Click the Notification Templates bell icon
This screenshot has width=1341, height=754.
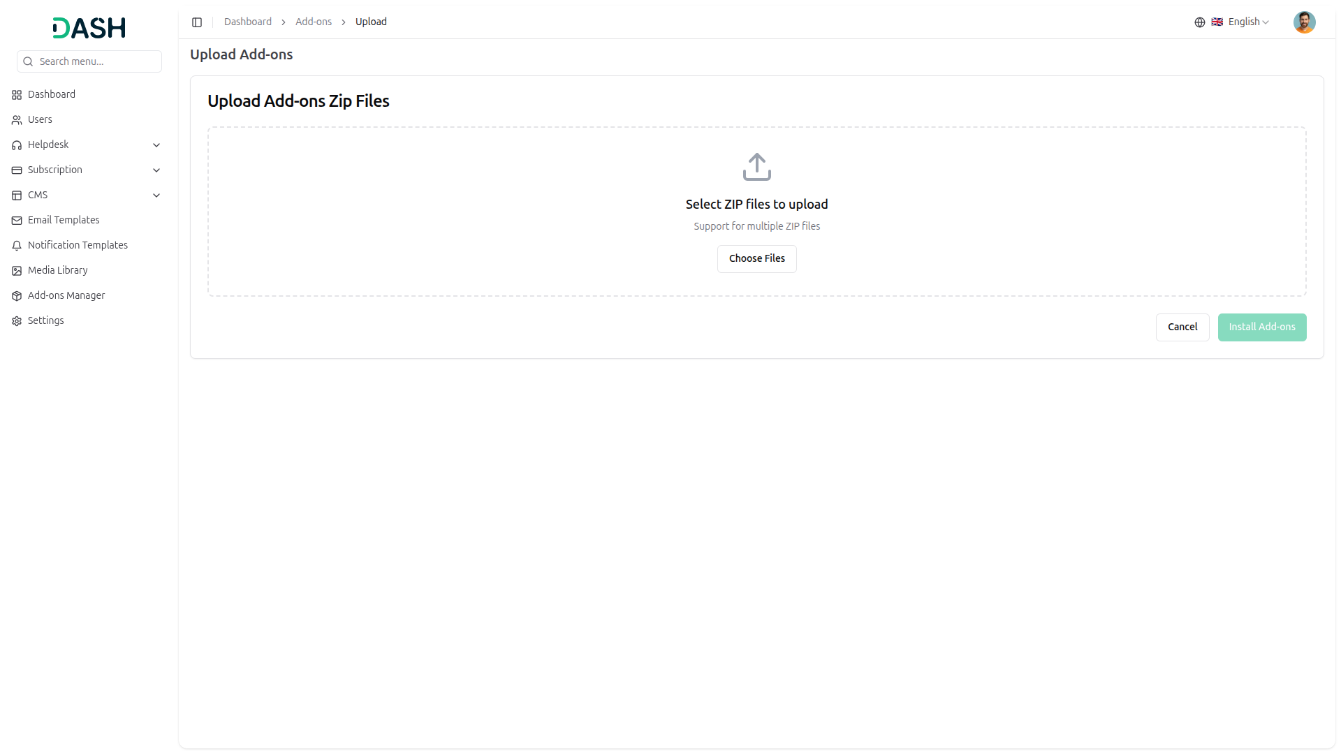[x=17, y=246]
